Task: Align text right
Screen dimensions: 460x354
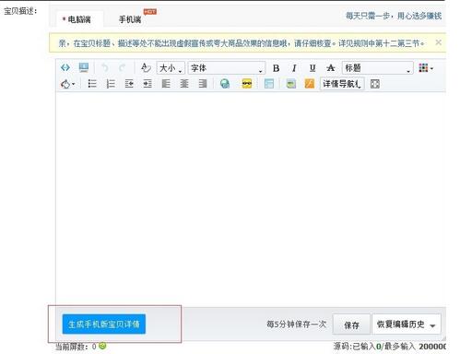Action: [203, 84]
